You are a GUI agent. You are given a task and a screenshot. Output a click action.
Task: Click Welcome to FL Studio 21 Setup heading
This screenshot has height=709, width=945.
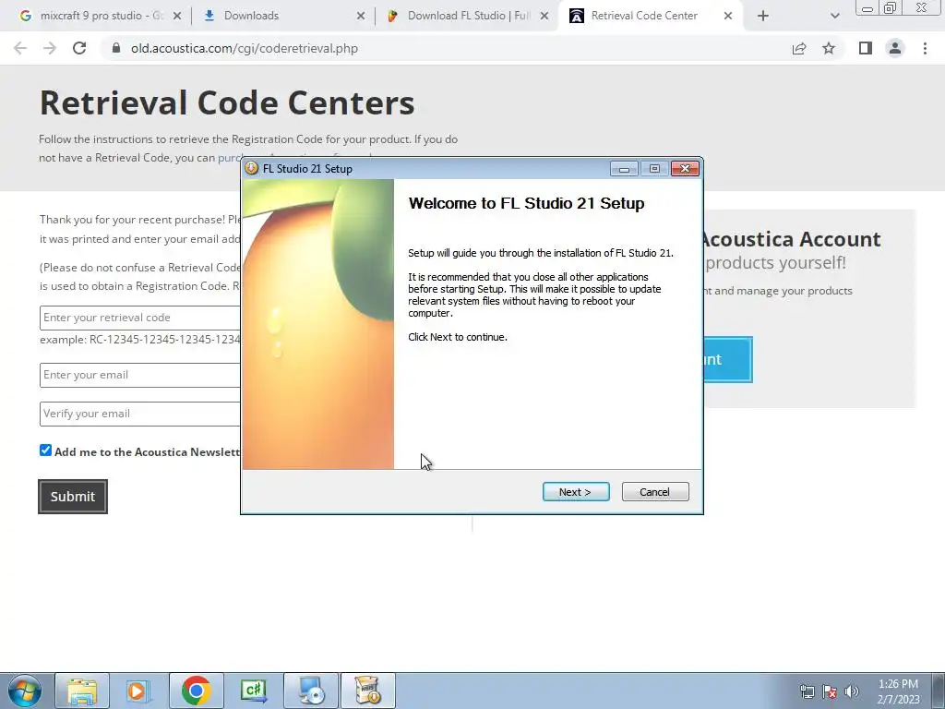(x=526, y=203)
